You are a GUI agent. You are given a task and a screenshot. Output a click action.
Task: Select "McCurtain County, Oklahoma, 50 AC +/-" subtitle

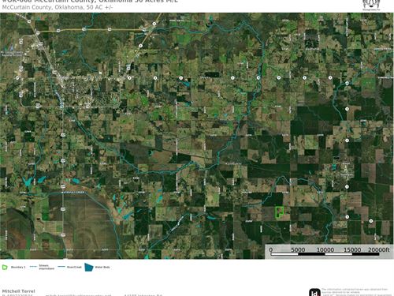(58, 7)
